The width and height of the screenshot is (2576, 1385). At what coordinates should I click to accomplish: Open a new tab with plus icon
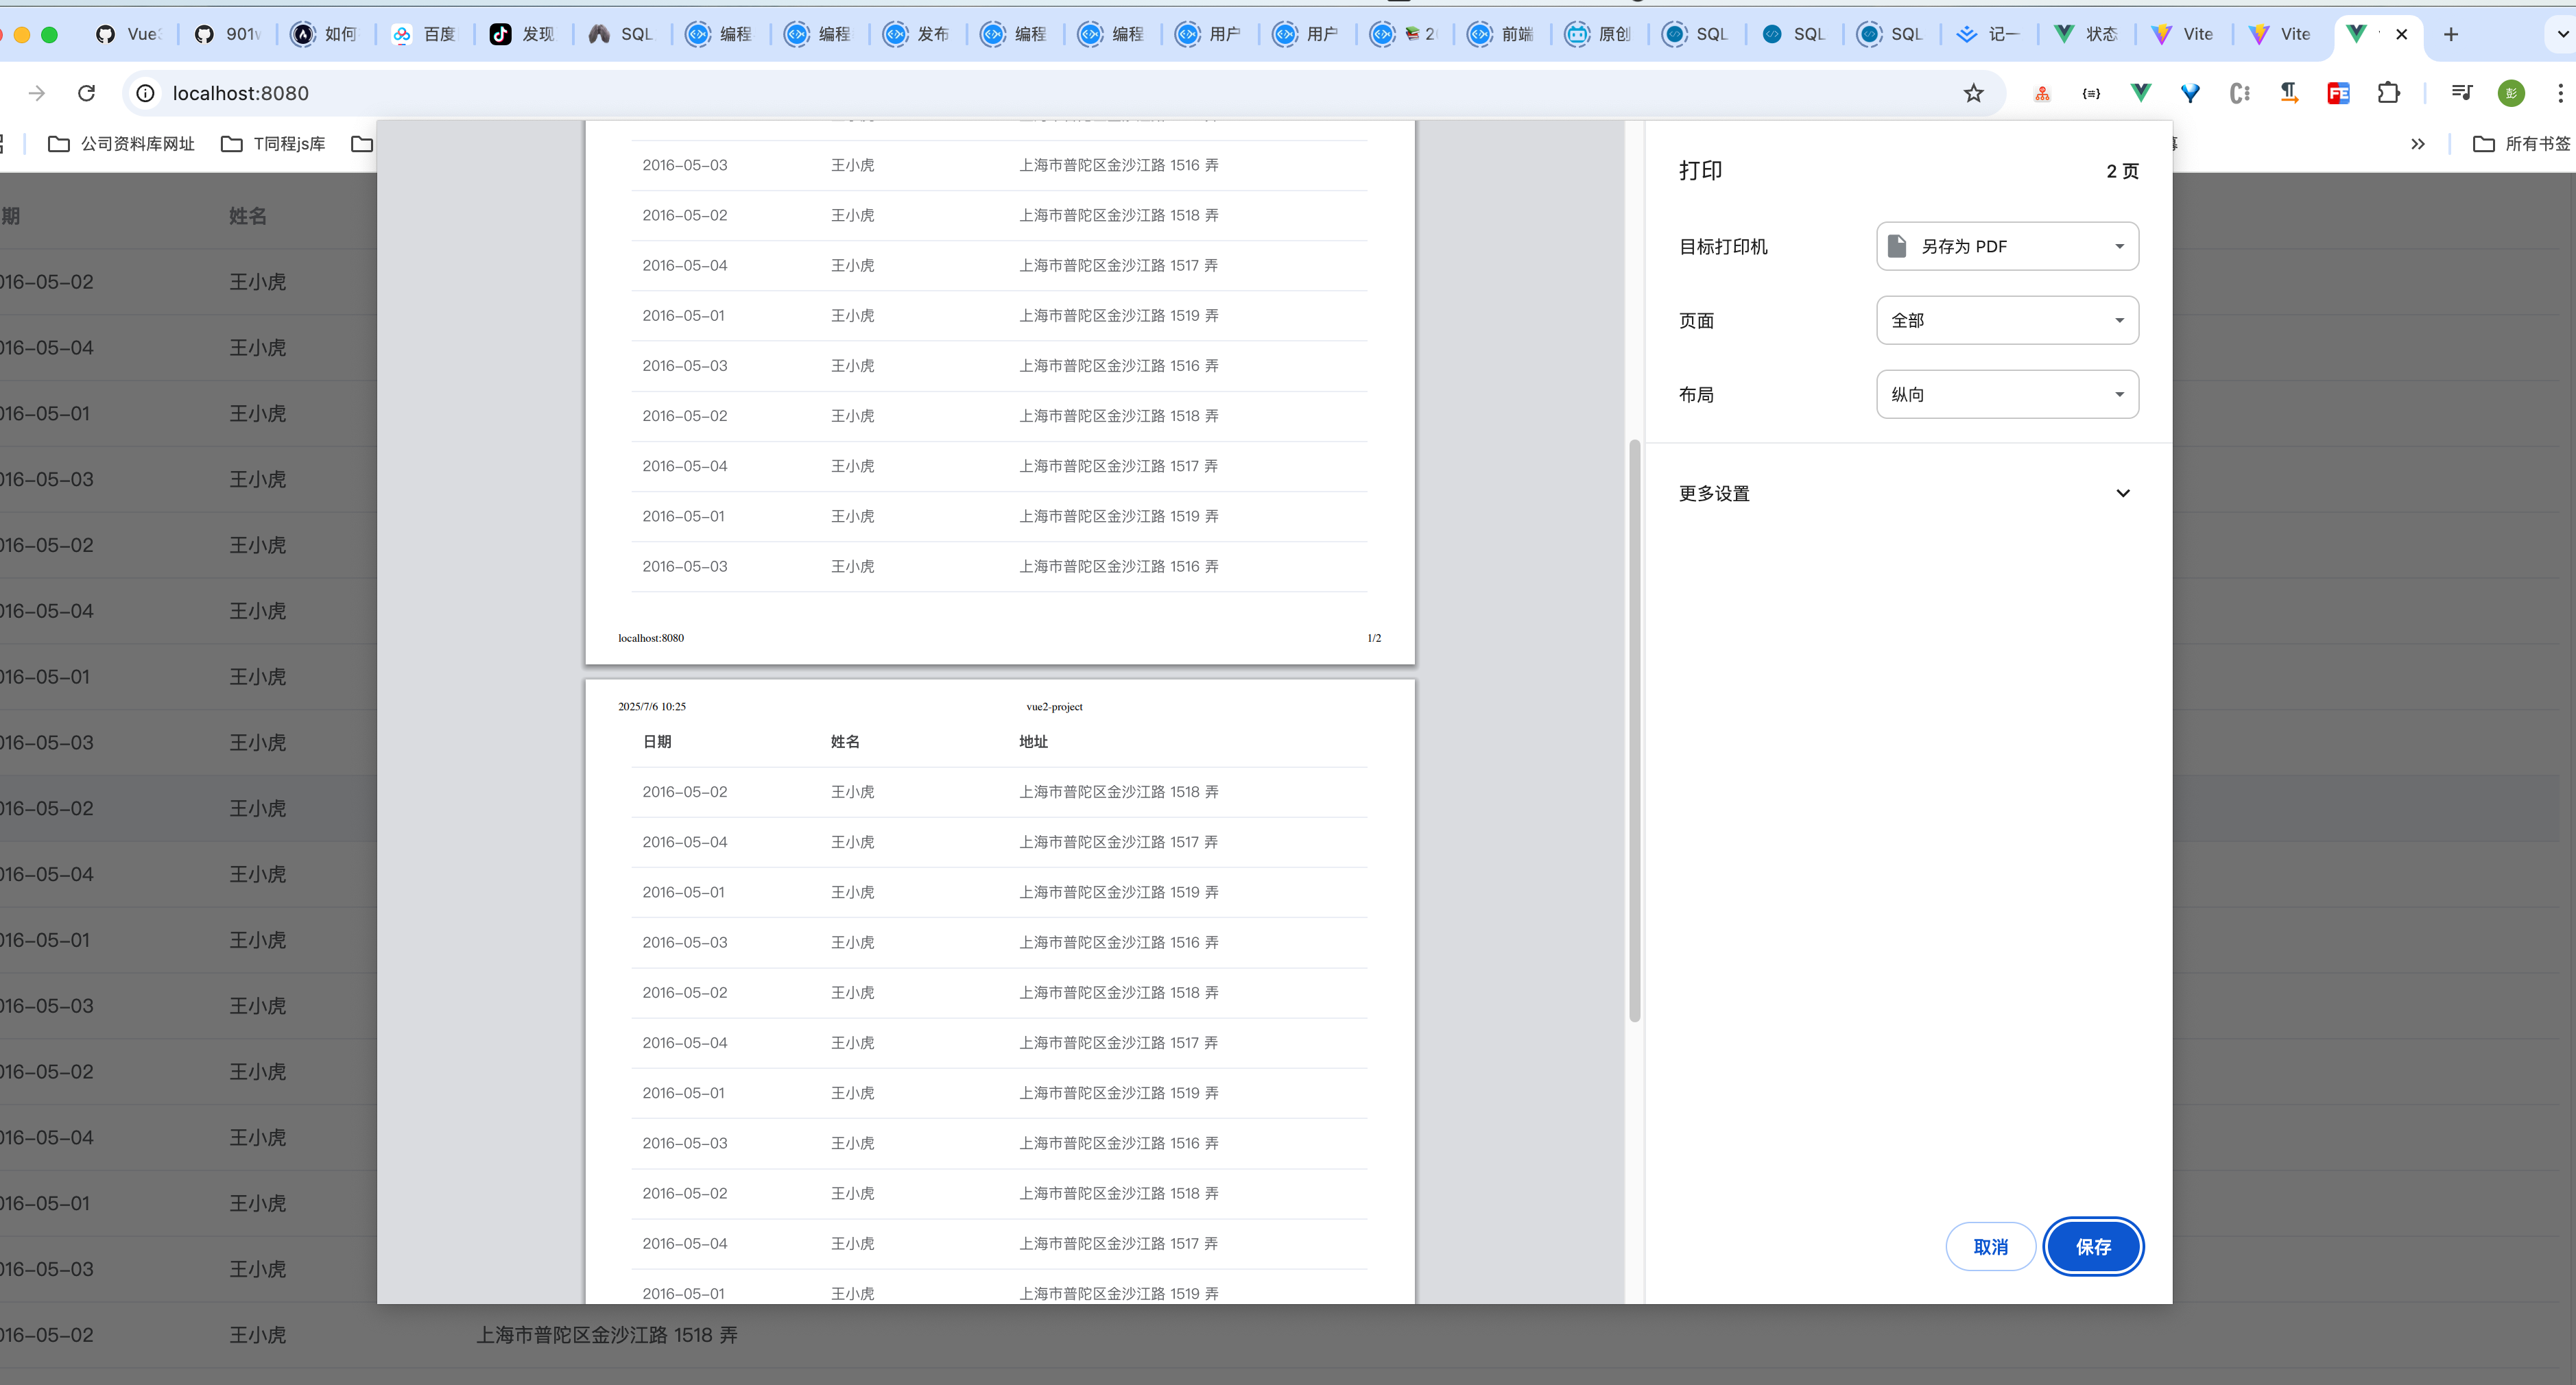click(2450, 34)
